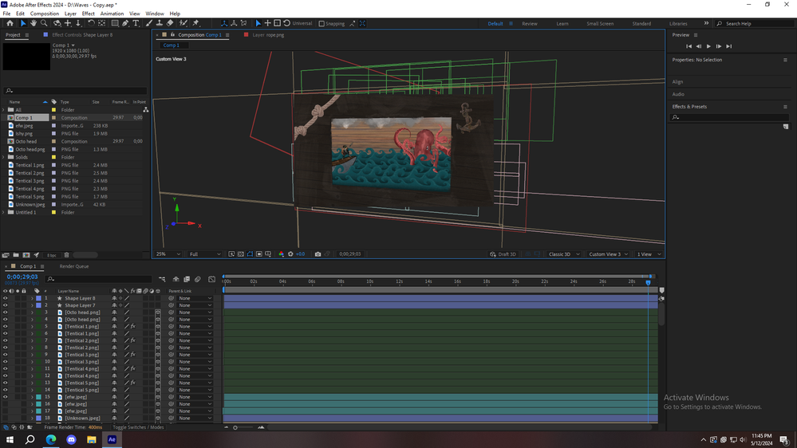Screen dimensions: 797x448
Task: Select the Hand tool
Action: coord(34,23)
